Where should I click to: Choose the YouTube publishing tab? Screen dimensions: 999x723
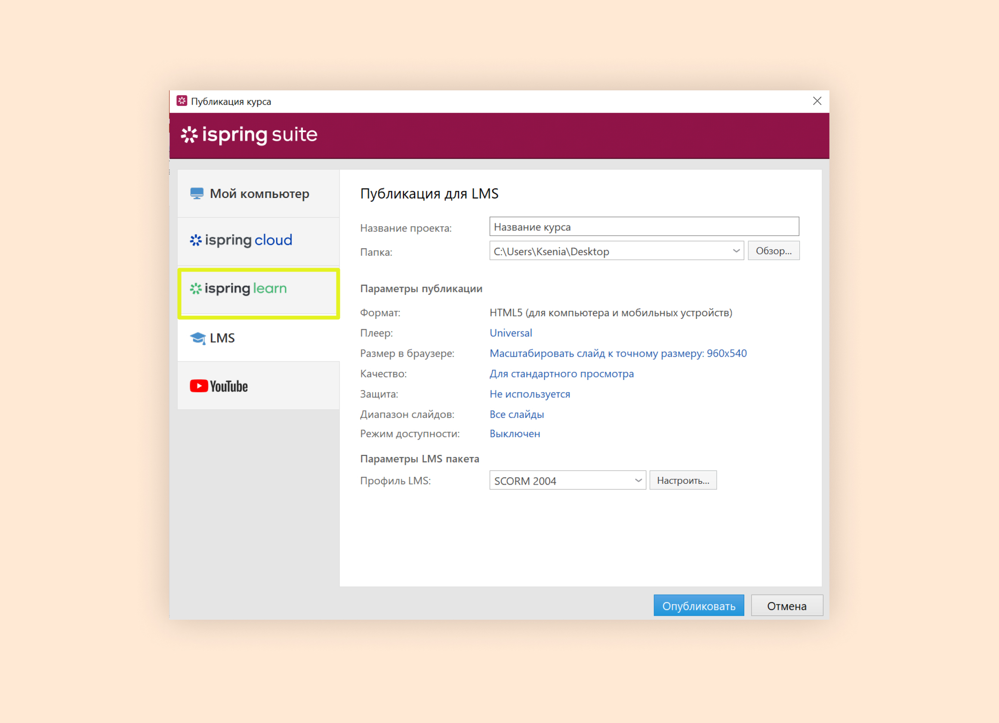(259, 386)
